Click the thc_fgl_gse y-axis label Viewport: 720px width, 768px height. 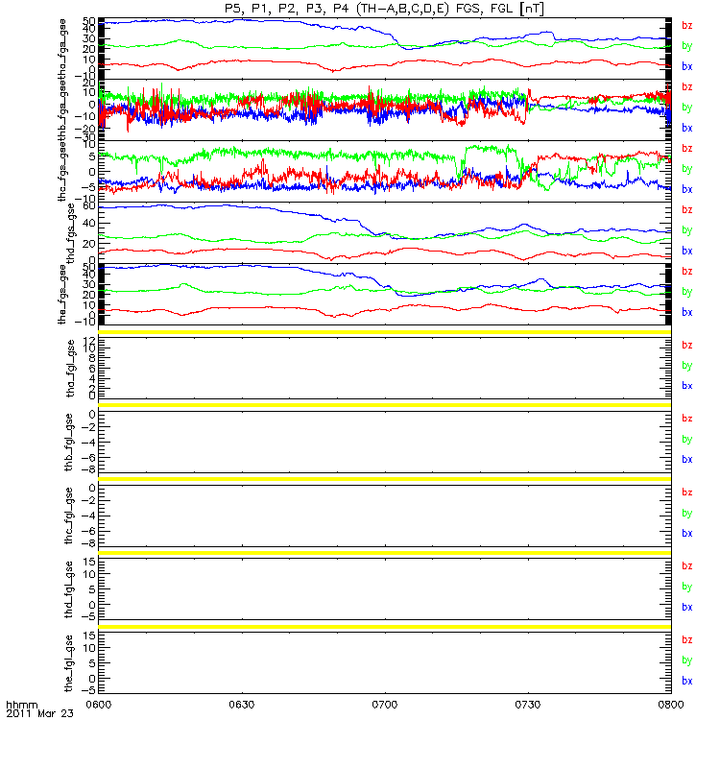coord(69,516)
